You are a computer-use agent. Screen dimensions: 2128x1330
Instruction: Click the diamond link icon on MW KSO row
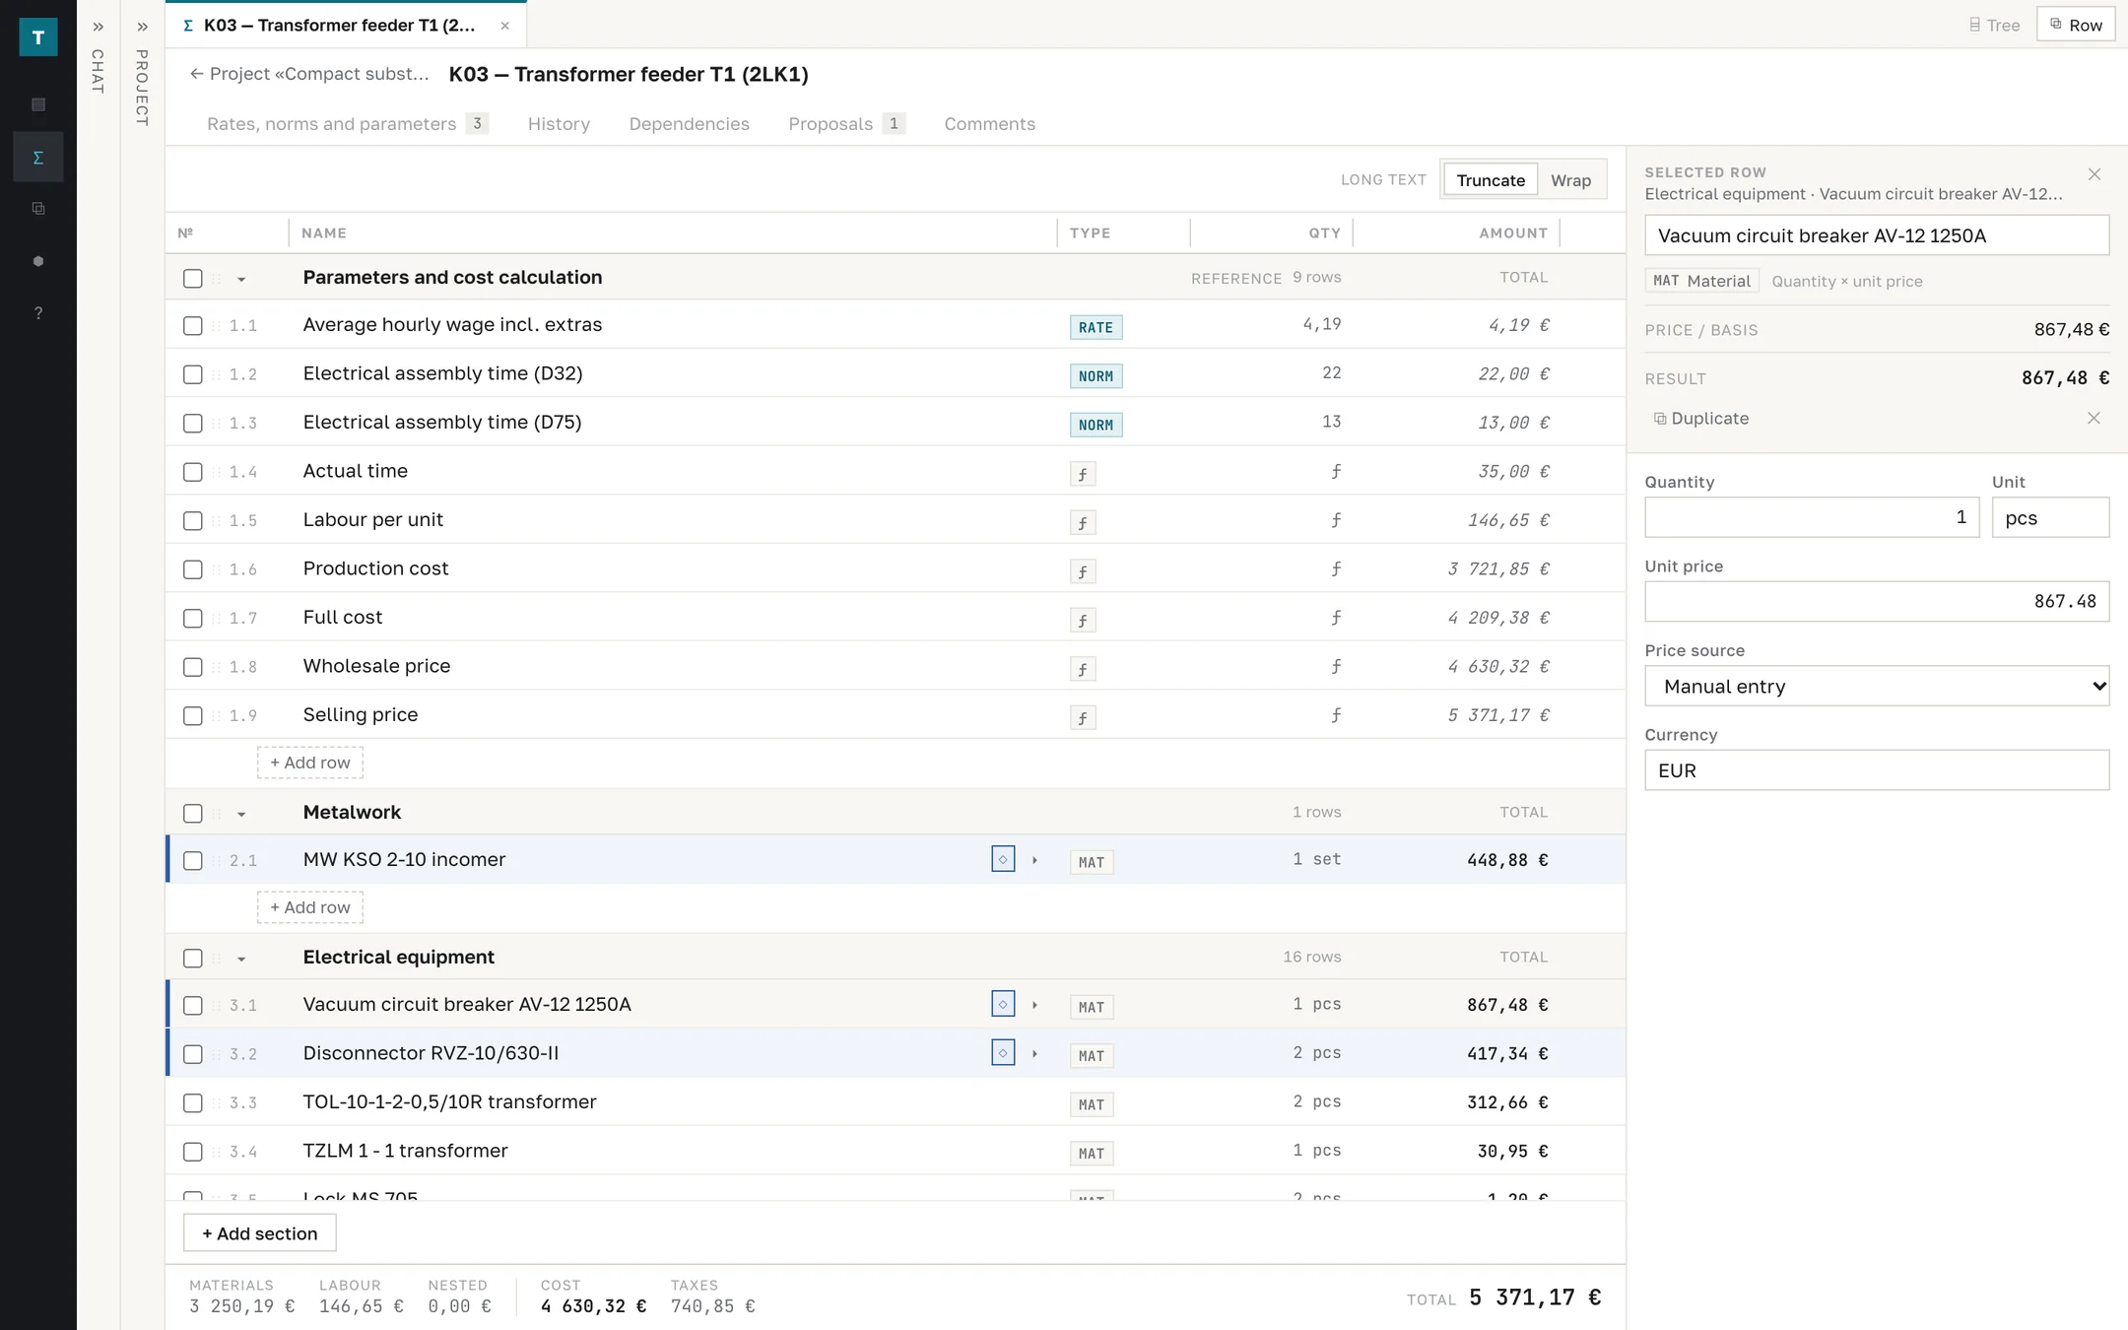(1003, 859)
